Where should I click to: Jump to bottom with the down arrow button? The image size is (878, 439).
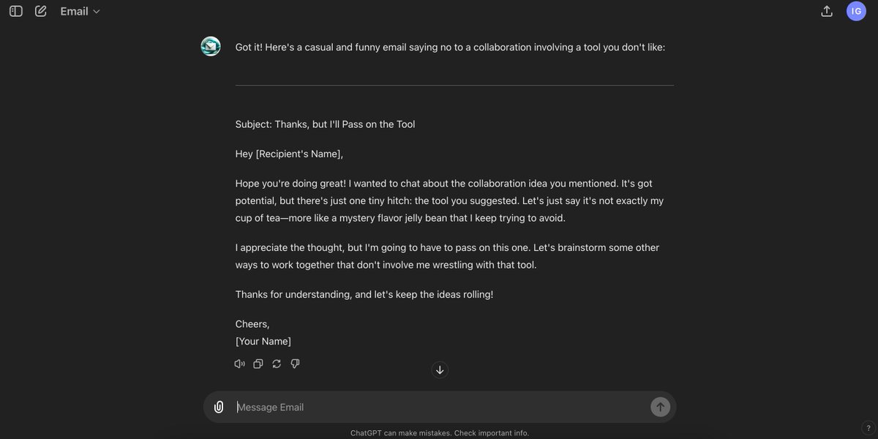pos(440,369)
